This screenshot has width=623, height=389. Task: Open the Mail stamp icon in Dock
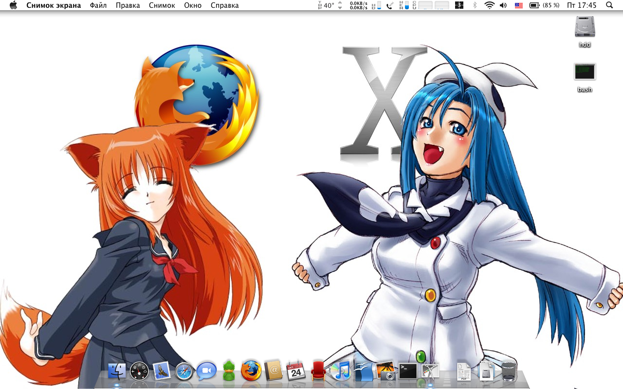161,371
